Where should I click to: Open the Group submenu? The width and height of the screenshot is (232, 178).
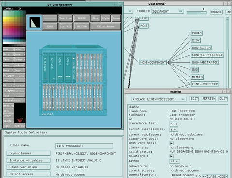pos(20,60)
